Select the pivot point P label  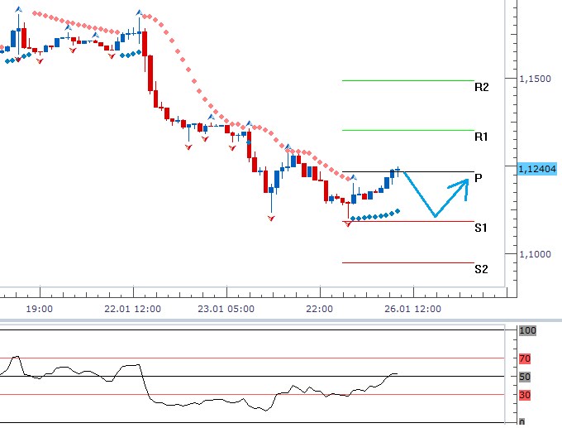click(479, 178)
